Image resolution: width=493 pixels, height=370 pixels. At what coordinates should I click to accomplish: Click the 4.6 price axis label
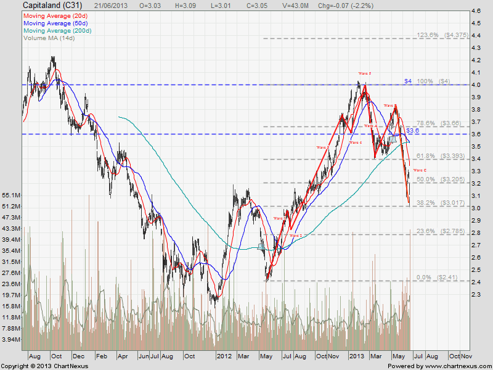476,11
